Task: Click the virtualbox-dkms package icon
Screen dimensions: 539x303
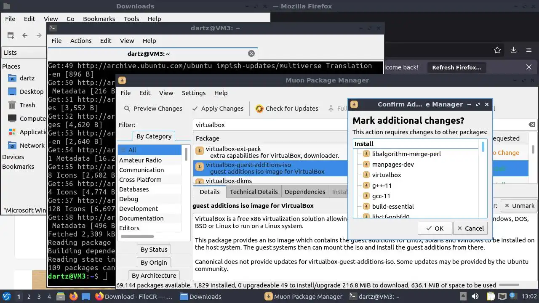Action: click(200, 181)
